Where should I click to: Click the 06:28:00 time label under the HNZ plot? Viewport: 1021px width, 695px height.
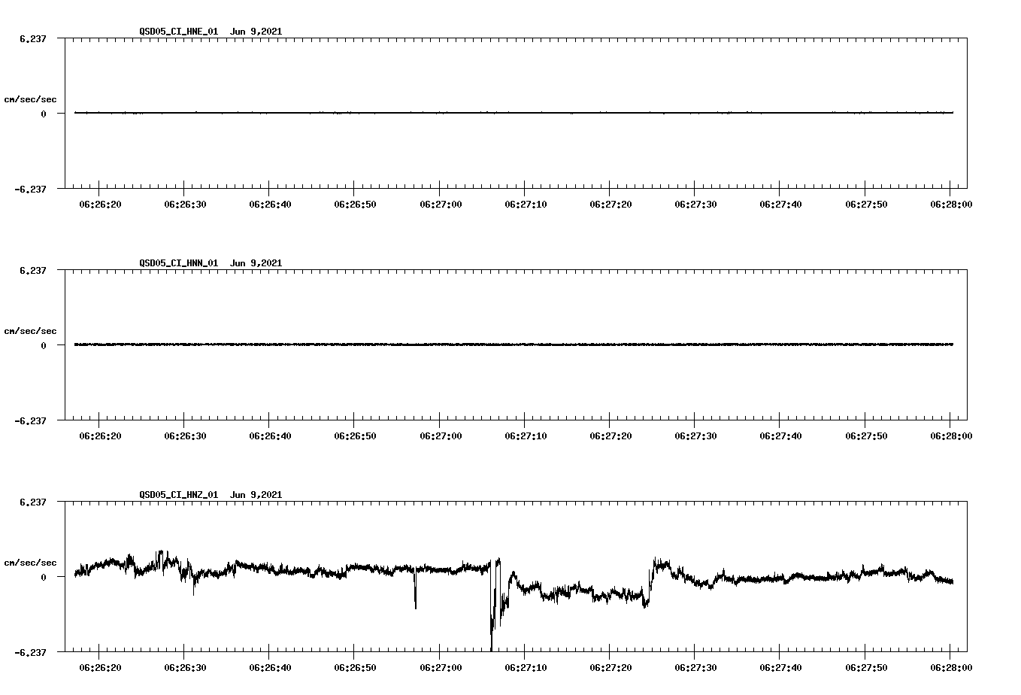(951, 667)
